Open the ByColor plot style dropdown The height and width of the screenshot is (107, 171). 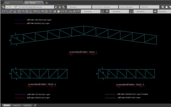pyautogui.click(x=158, y=7)
